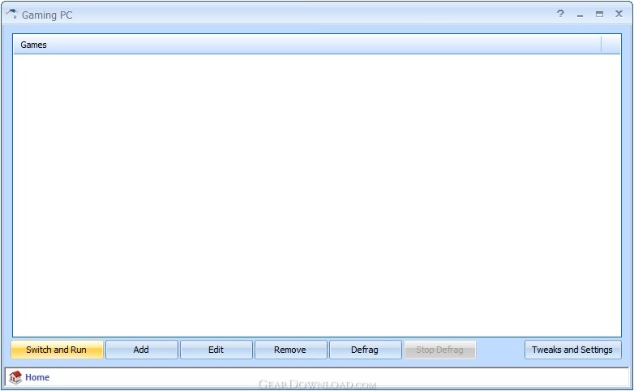The height and width of the screenshot is (391, 634).
Task: Maximize the Gaming PC window
Action: [599, 14]
